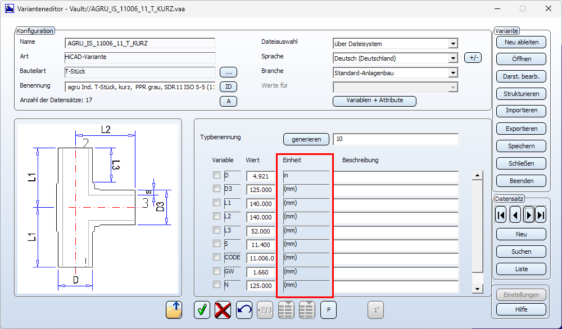562x329 pixels.
Task: Click the 2/3 fraction icon button
Action: point(265,310)
